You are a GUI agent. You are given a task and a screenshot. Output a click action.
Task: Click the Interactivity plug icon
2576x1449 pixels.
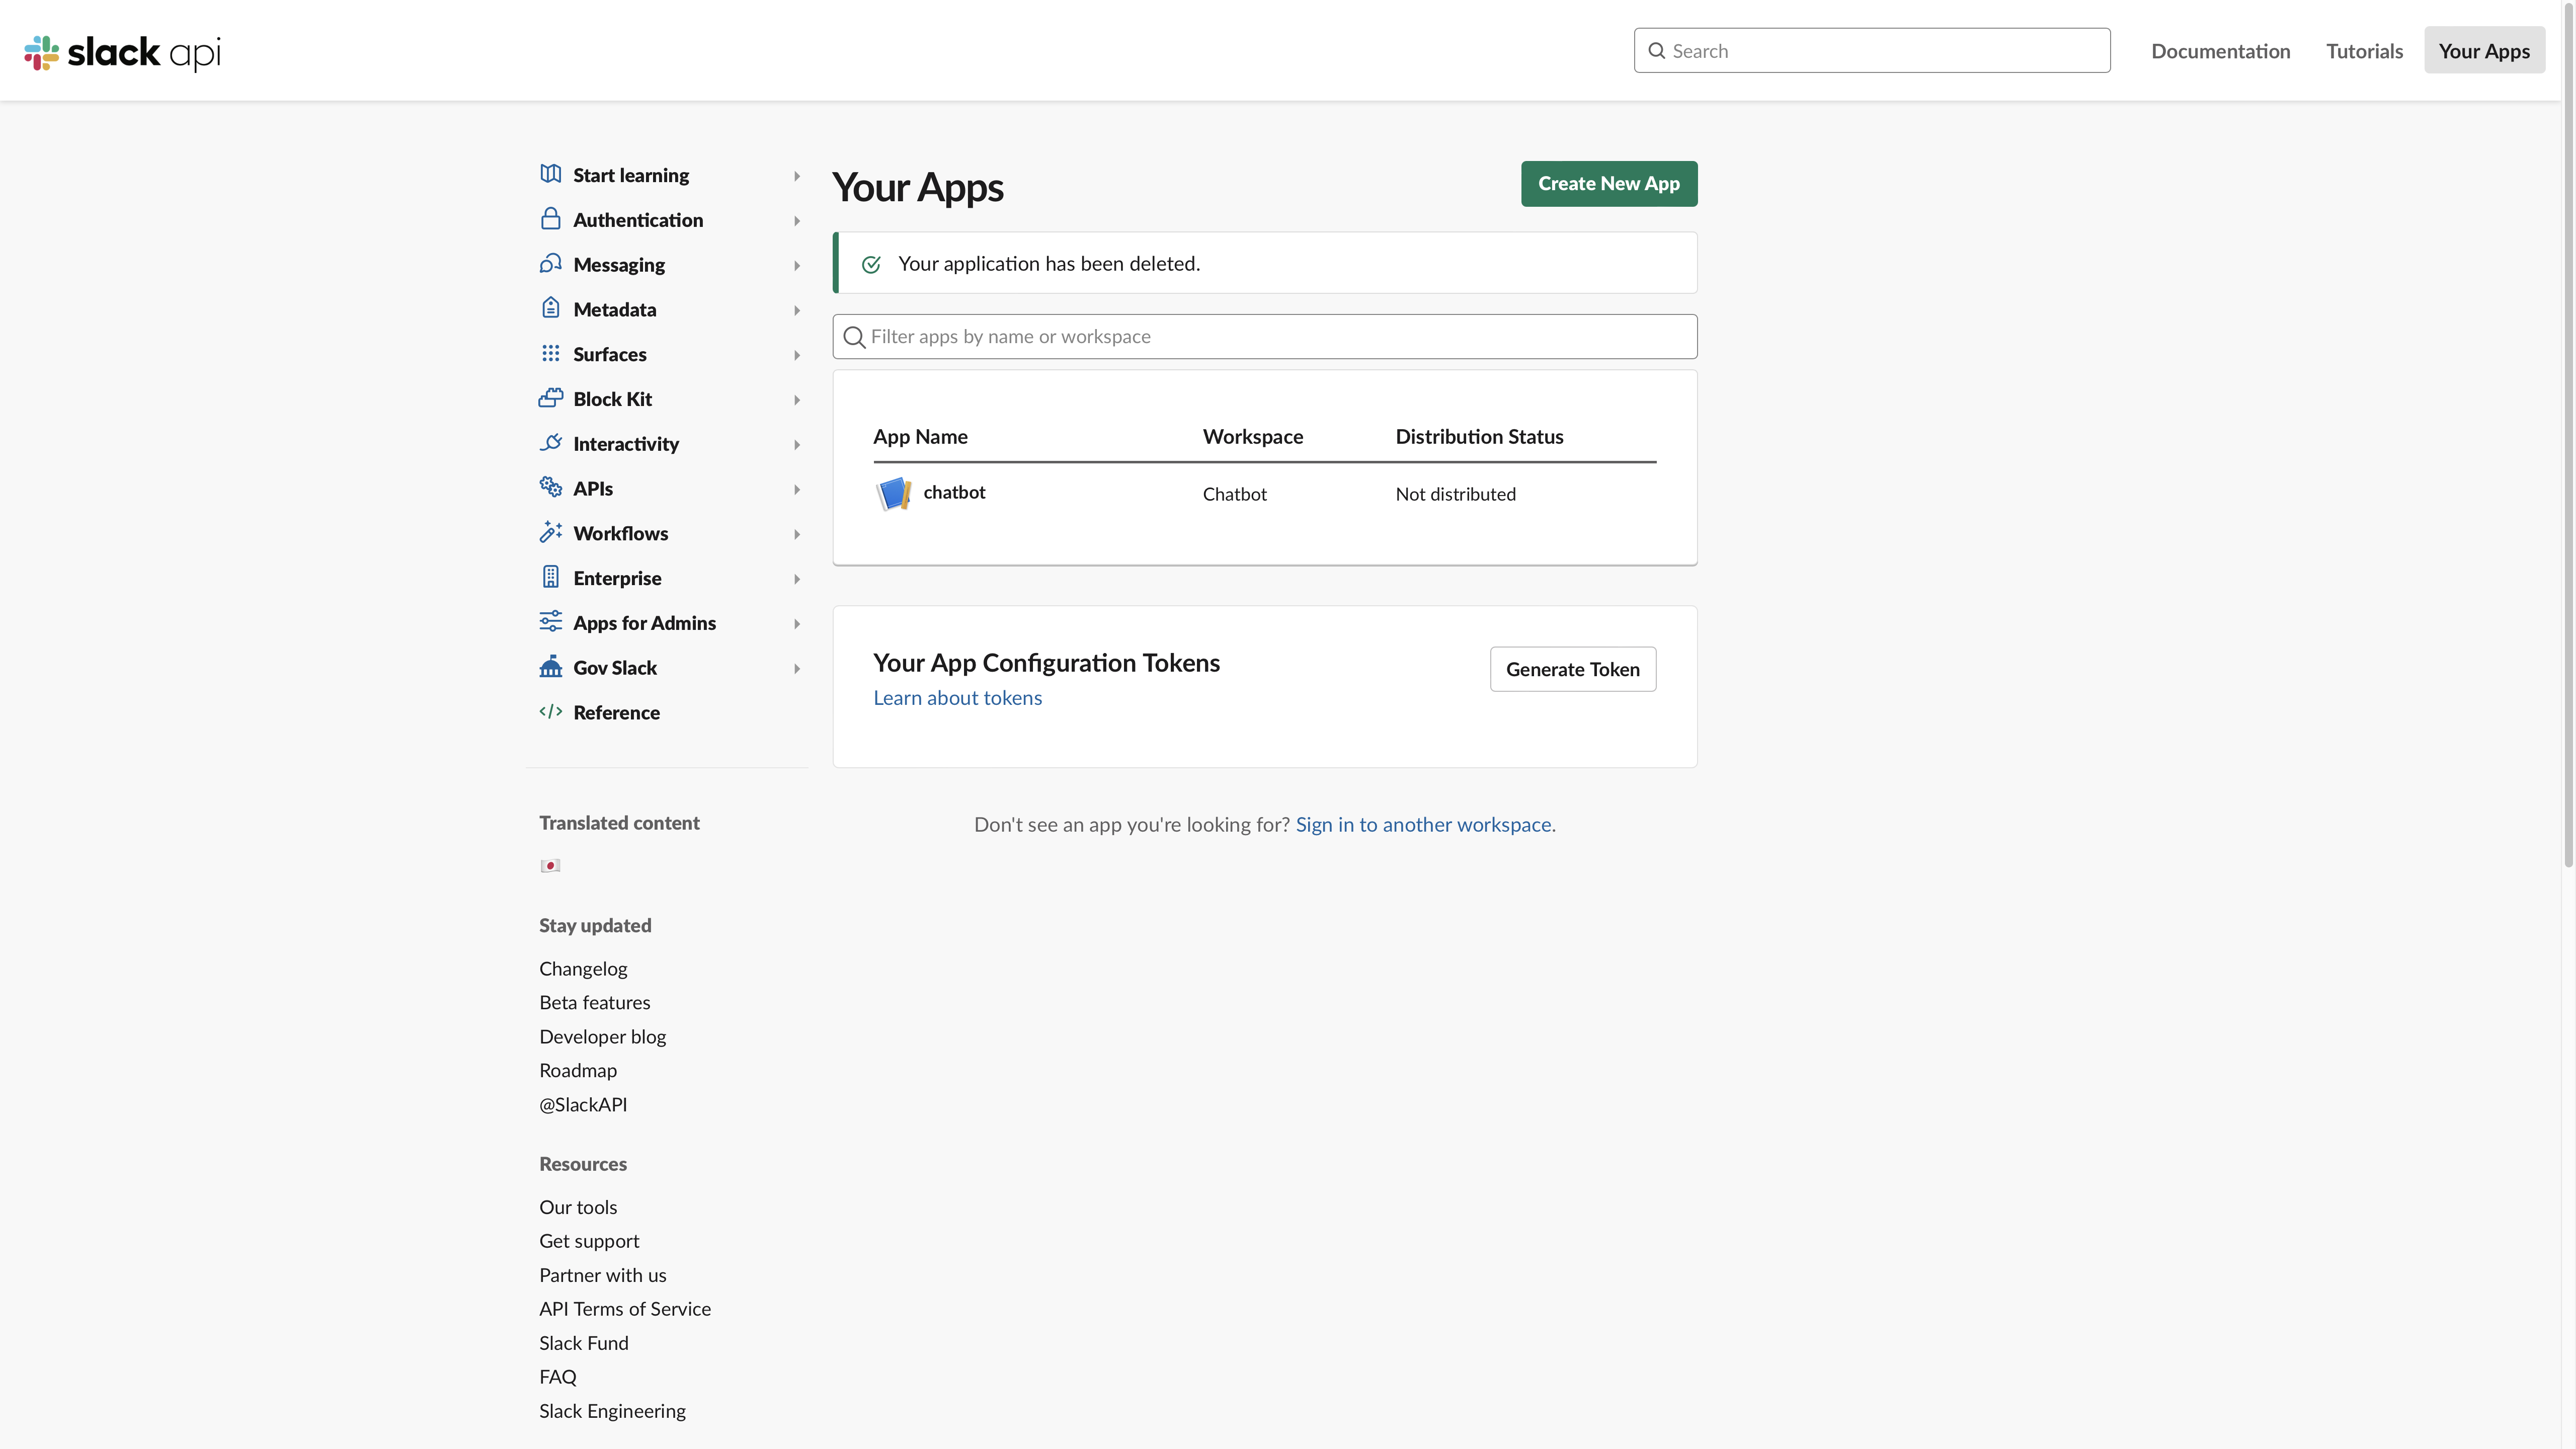(550, 442)
